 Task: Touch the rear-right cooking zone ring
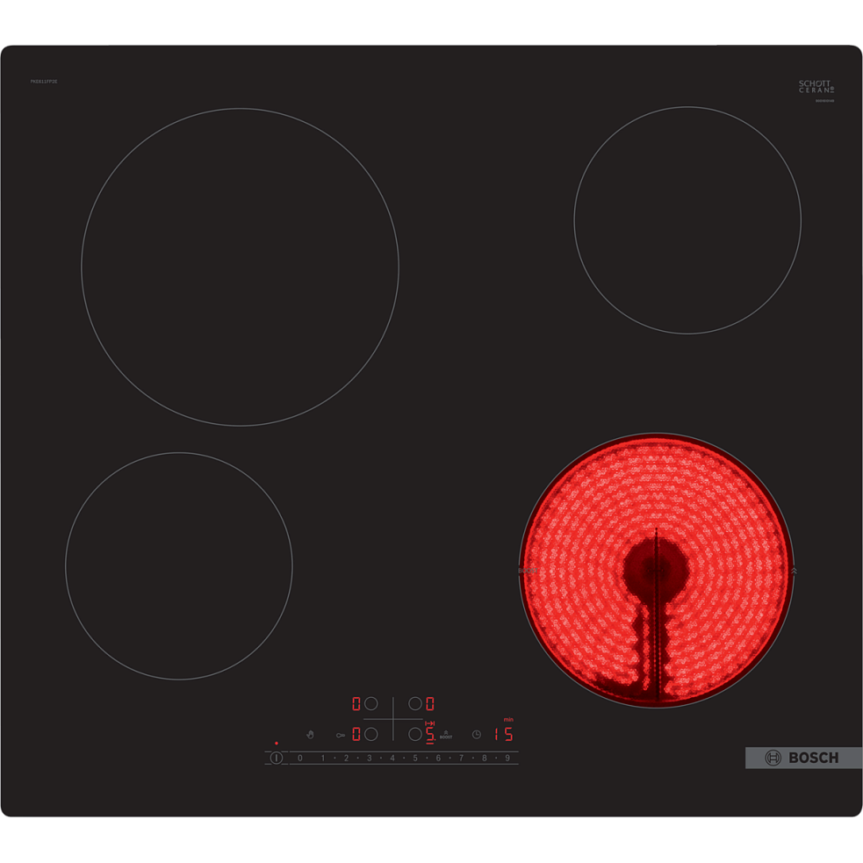[687, 220]
